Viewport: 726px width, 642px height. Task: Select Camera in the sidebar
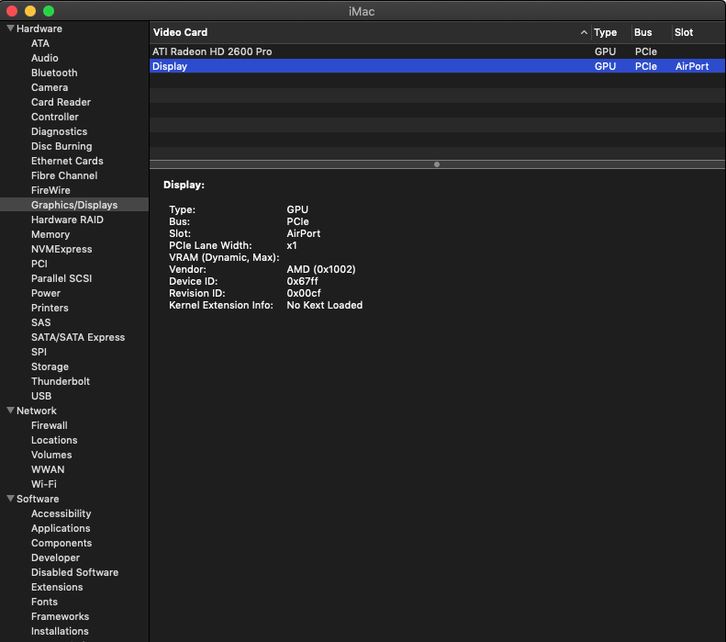[50, 87]
